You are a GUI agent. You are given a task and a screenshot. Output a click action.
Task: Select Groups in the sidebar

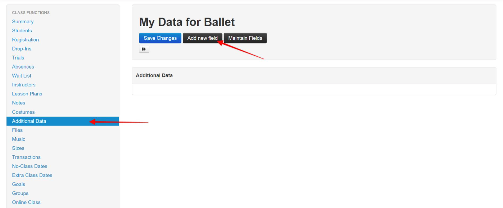20,193
